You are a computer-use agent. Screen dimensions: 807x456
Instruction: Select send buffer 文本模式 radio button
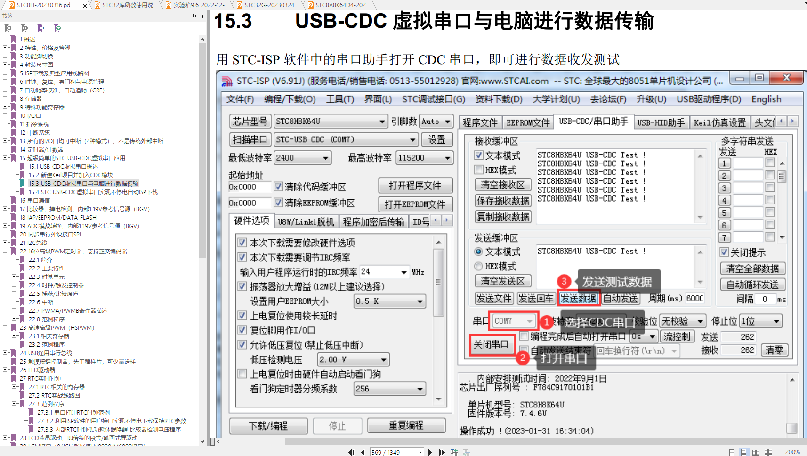[x=479, y=252]
